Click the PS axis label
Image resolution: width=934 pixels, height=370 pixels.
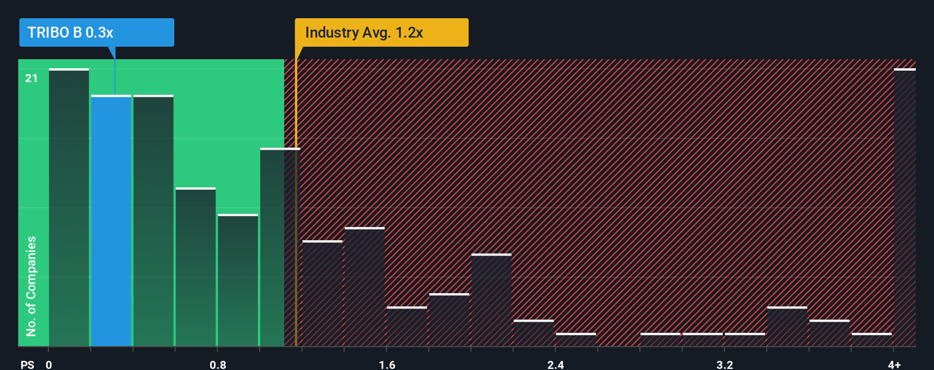[27, 364]
